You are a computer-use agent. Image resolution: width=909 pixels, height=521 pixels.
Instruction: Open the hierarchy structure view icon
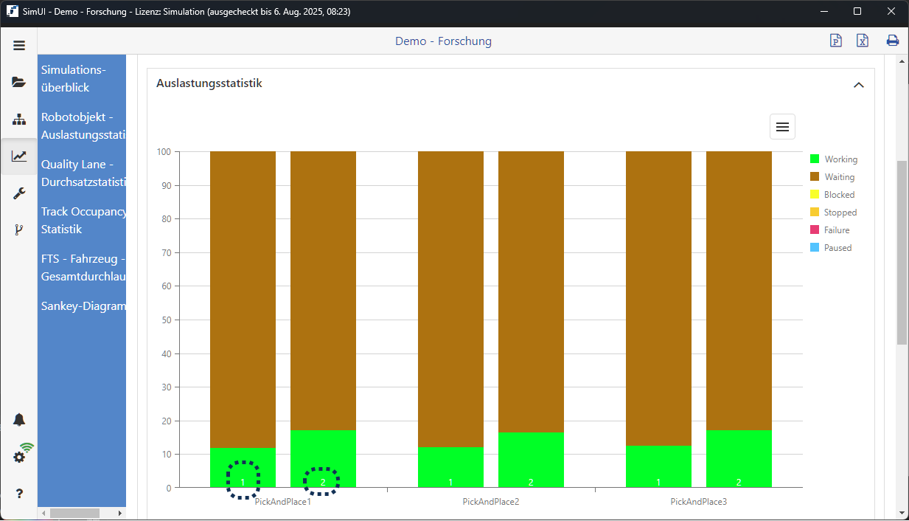click(x=19, y=120)
